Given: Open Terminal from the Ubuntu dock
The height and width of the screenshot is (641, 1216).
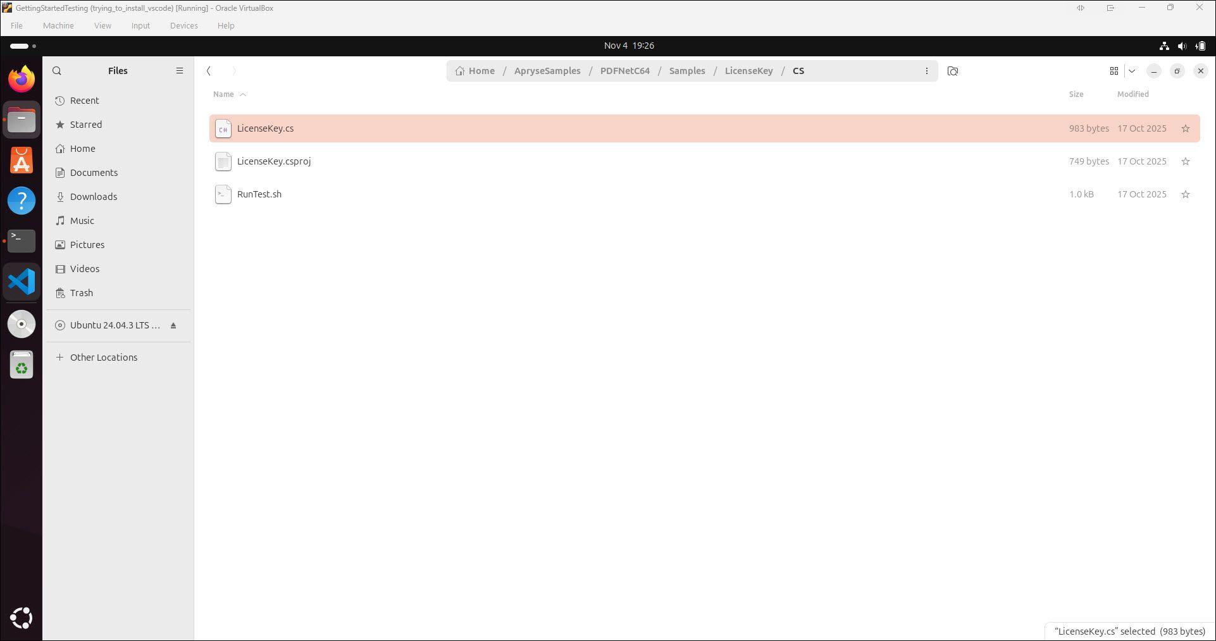Looking at the screenshot, I should (22, 240).
